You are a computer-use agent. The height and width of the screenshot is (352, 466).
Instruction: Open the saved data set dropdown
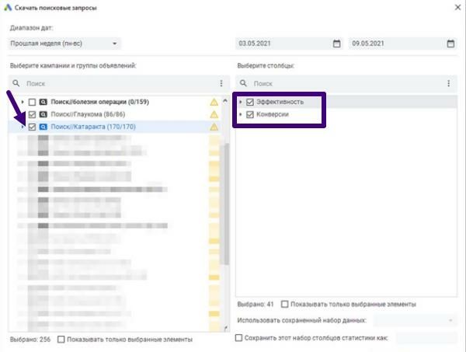[415, 320]
